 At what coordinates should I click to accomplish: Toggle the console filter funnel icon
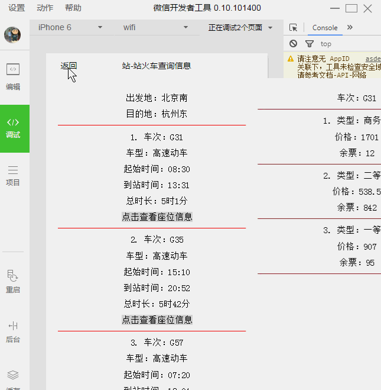(310, 44)
